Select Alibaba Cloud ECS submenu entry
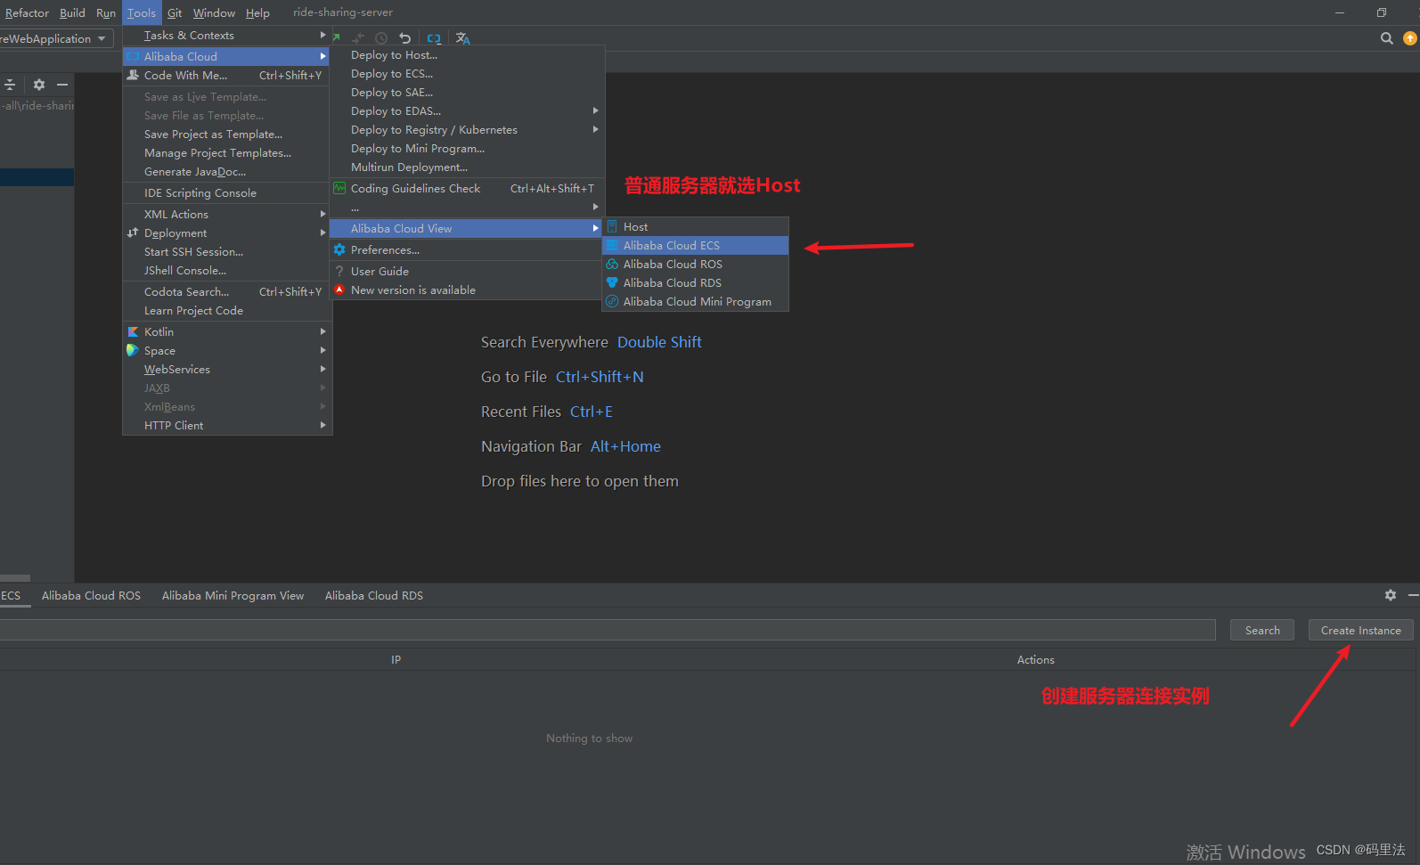 (x=696, y=246)
